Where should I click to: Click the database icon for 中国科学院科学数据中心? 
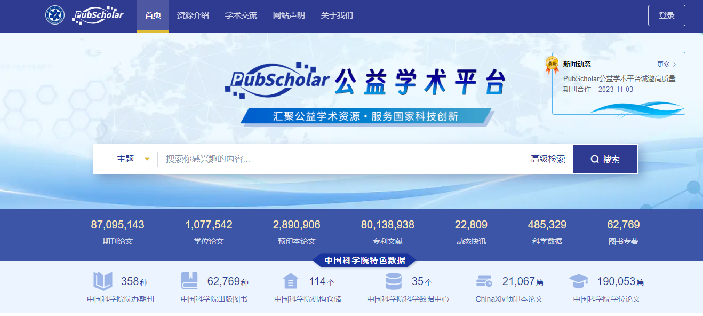[394, 281]
